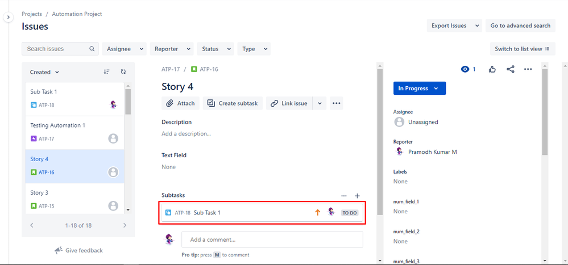Open the Automation Project breadcrumb
Viewport: 568px width, 265px height.
77,14
